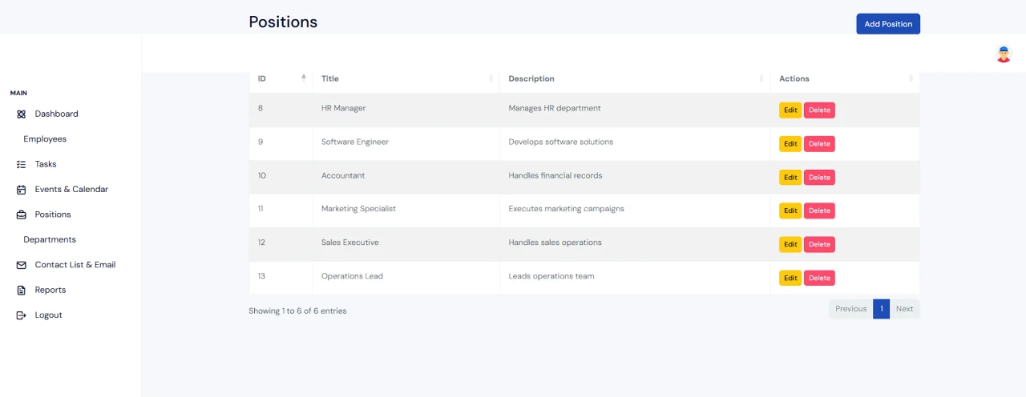
Task: Click 'Leads operations team' description
Action: pos(551,276)
